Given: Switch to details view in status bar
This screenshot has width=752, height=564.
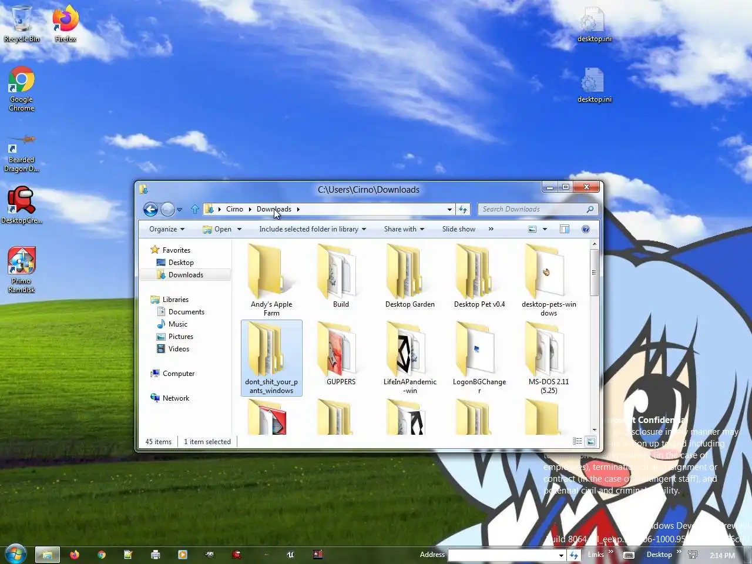Looking at the screenshot, I should point(578,441).
